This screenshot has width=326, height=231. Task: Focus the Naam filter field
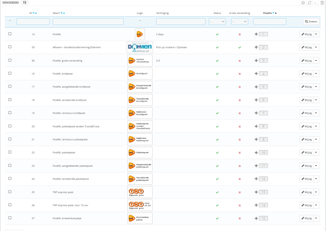pyautogui.click(x=88, y=22)
